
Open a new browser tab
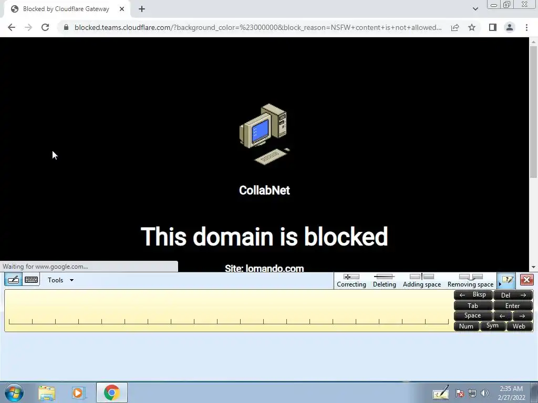pyautogui.click(x=142, y=9)
